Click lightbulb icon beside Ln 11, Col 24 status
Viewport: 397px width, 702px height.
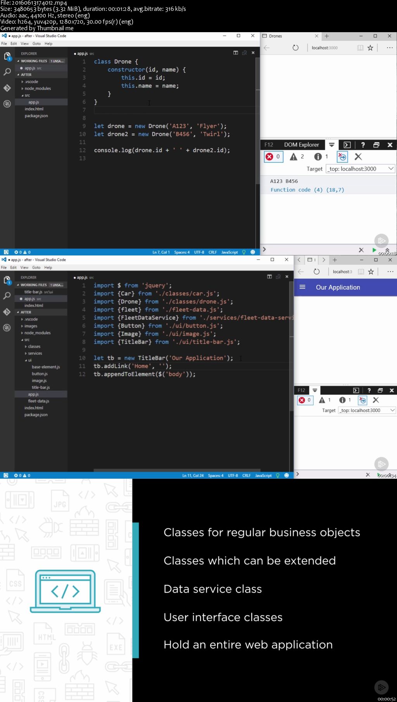point(278,475)
